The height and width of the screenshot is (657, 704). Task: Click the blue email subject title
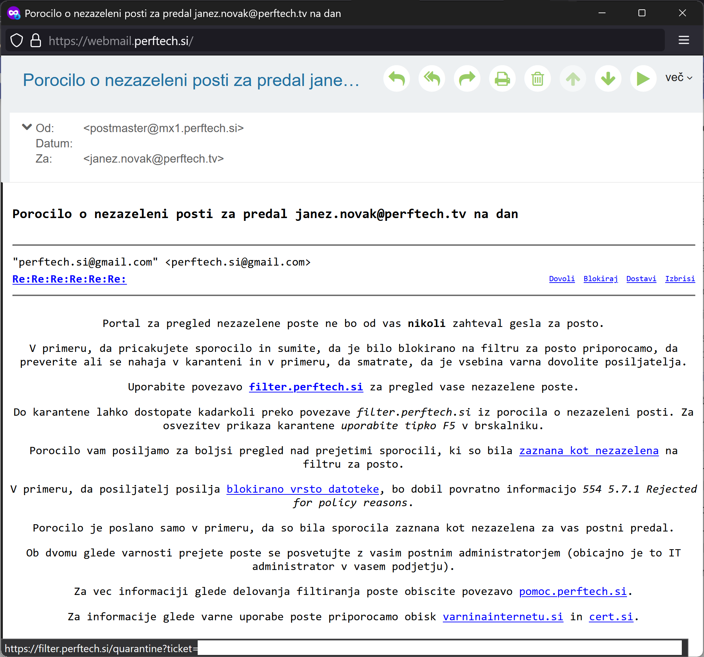[x=191, y=80]
